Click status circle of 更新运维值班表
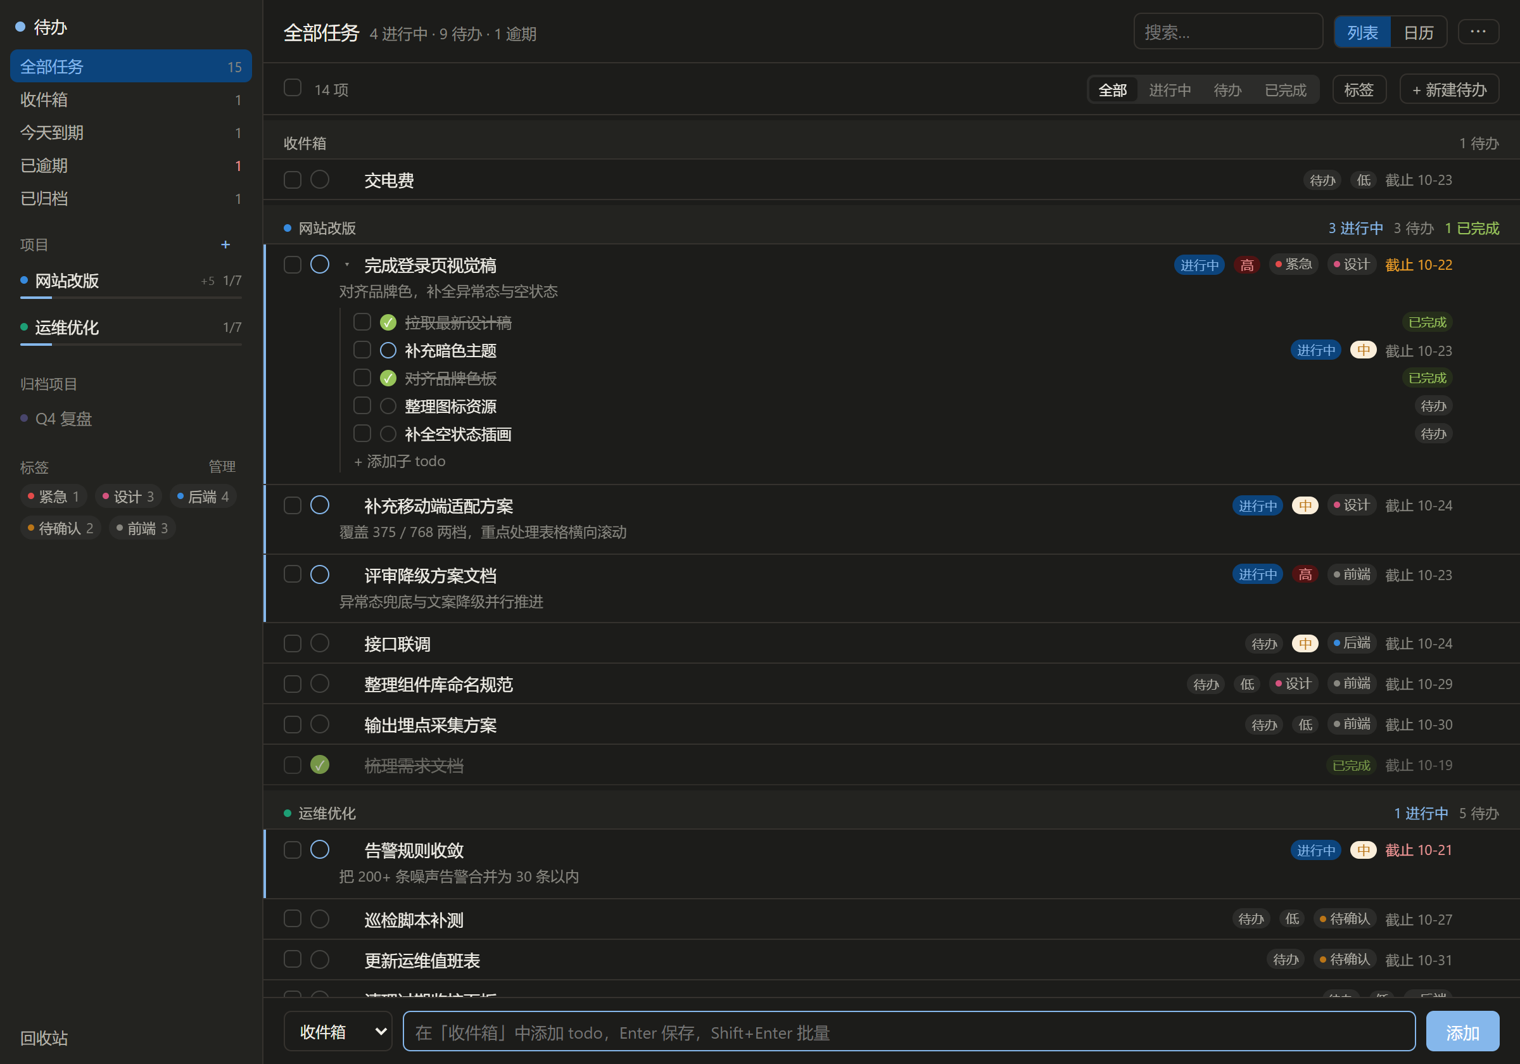This screenshot has height=1064, width=1520. click(x=320, y=959)
